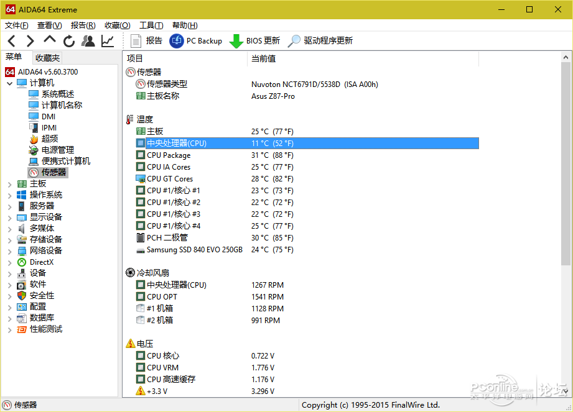573x412 pixels.
Task: Open 驱动程序更新 driver update
Action: pyautogui.click(x=320, y=41)
